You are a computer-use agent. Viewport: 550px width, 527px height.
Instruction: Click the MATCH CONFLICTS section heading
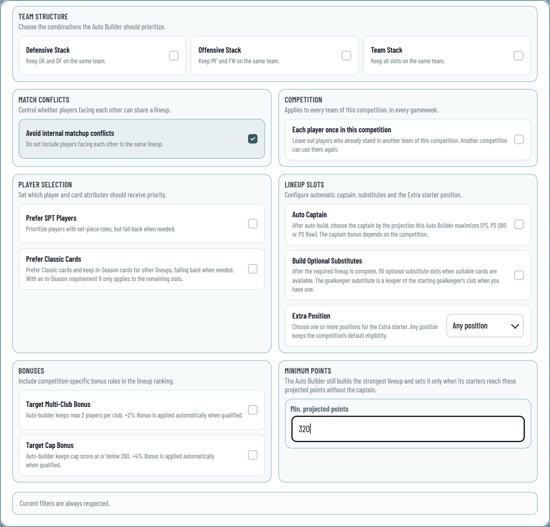coord(44,100)
